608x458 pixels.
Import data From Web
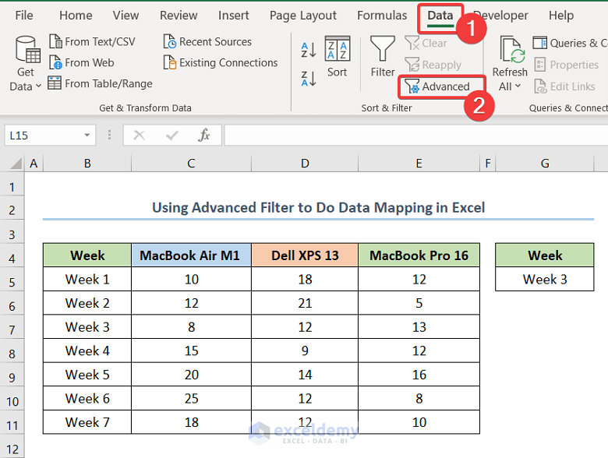click(81, 63)
